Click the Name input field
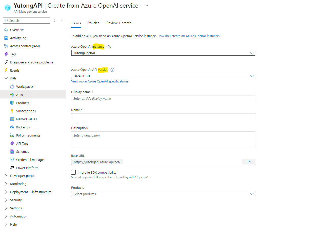This screenshot has height=237, width=326. tap(163, 116)
